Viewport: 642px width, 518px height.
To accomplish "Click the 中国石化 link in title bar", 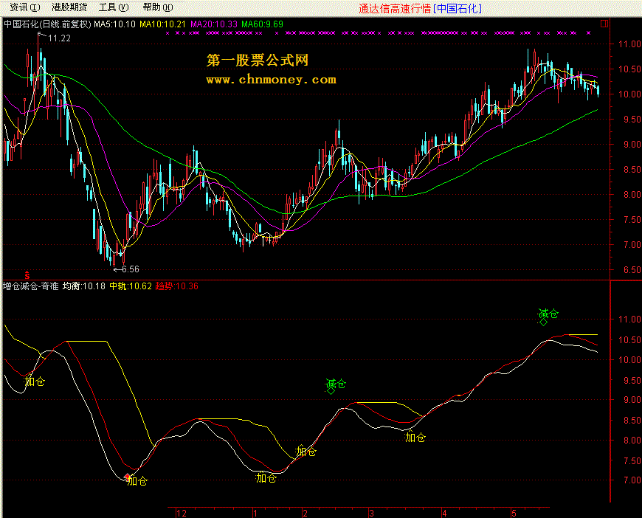I will [458, 9].
